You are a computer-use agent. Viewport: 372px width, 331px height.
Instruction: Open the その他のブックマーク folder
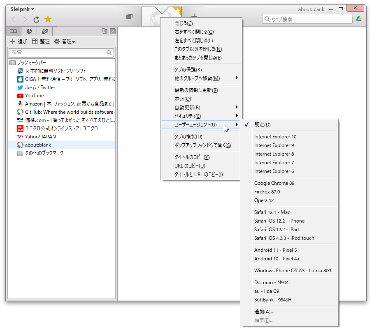pos(40,153)
